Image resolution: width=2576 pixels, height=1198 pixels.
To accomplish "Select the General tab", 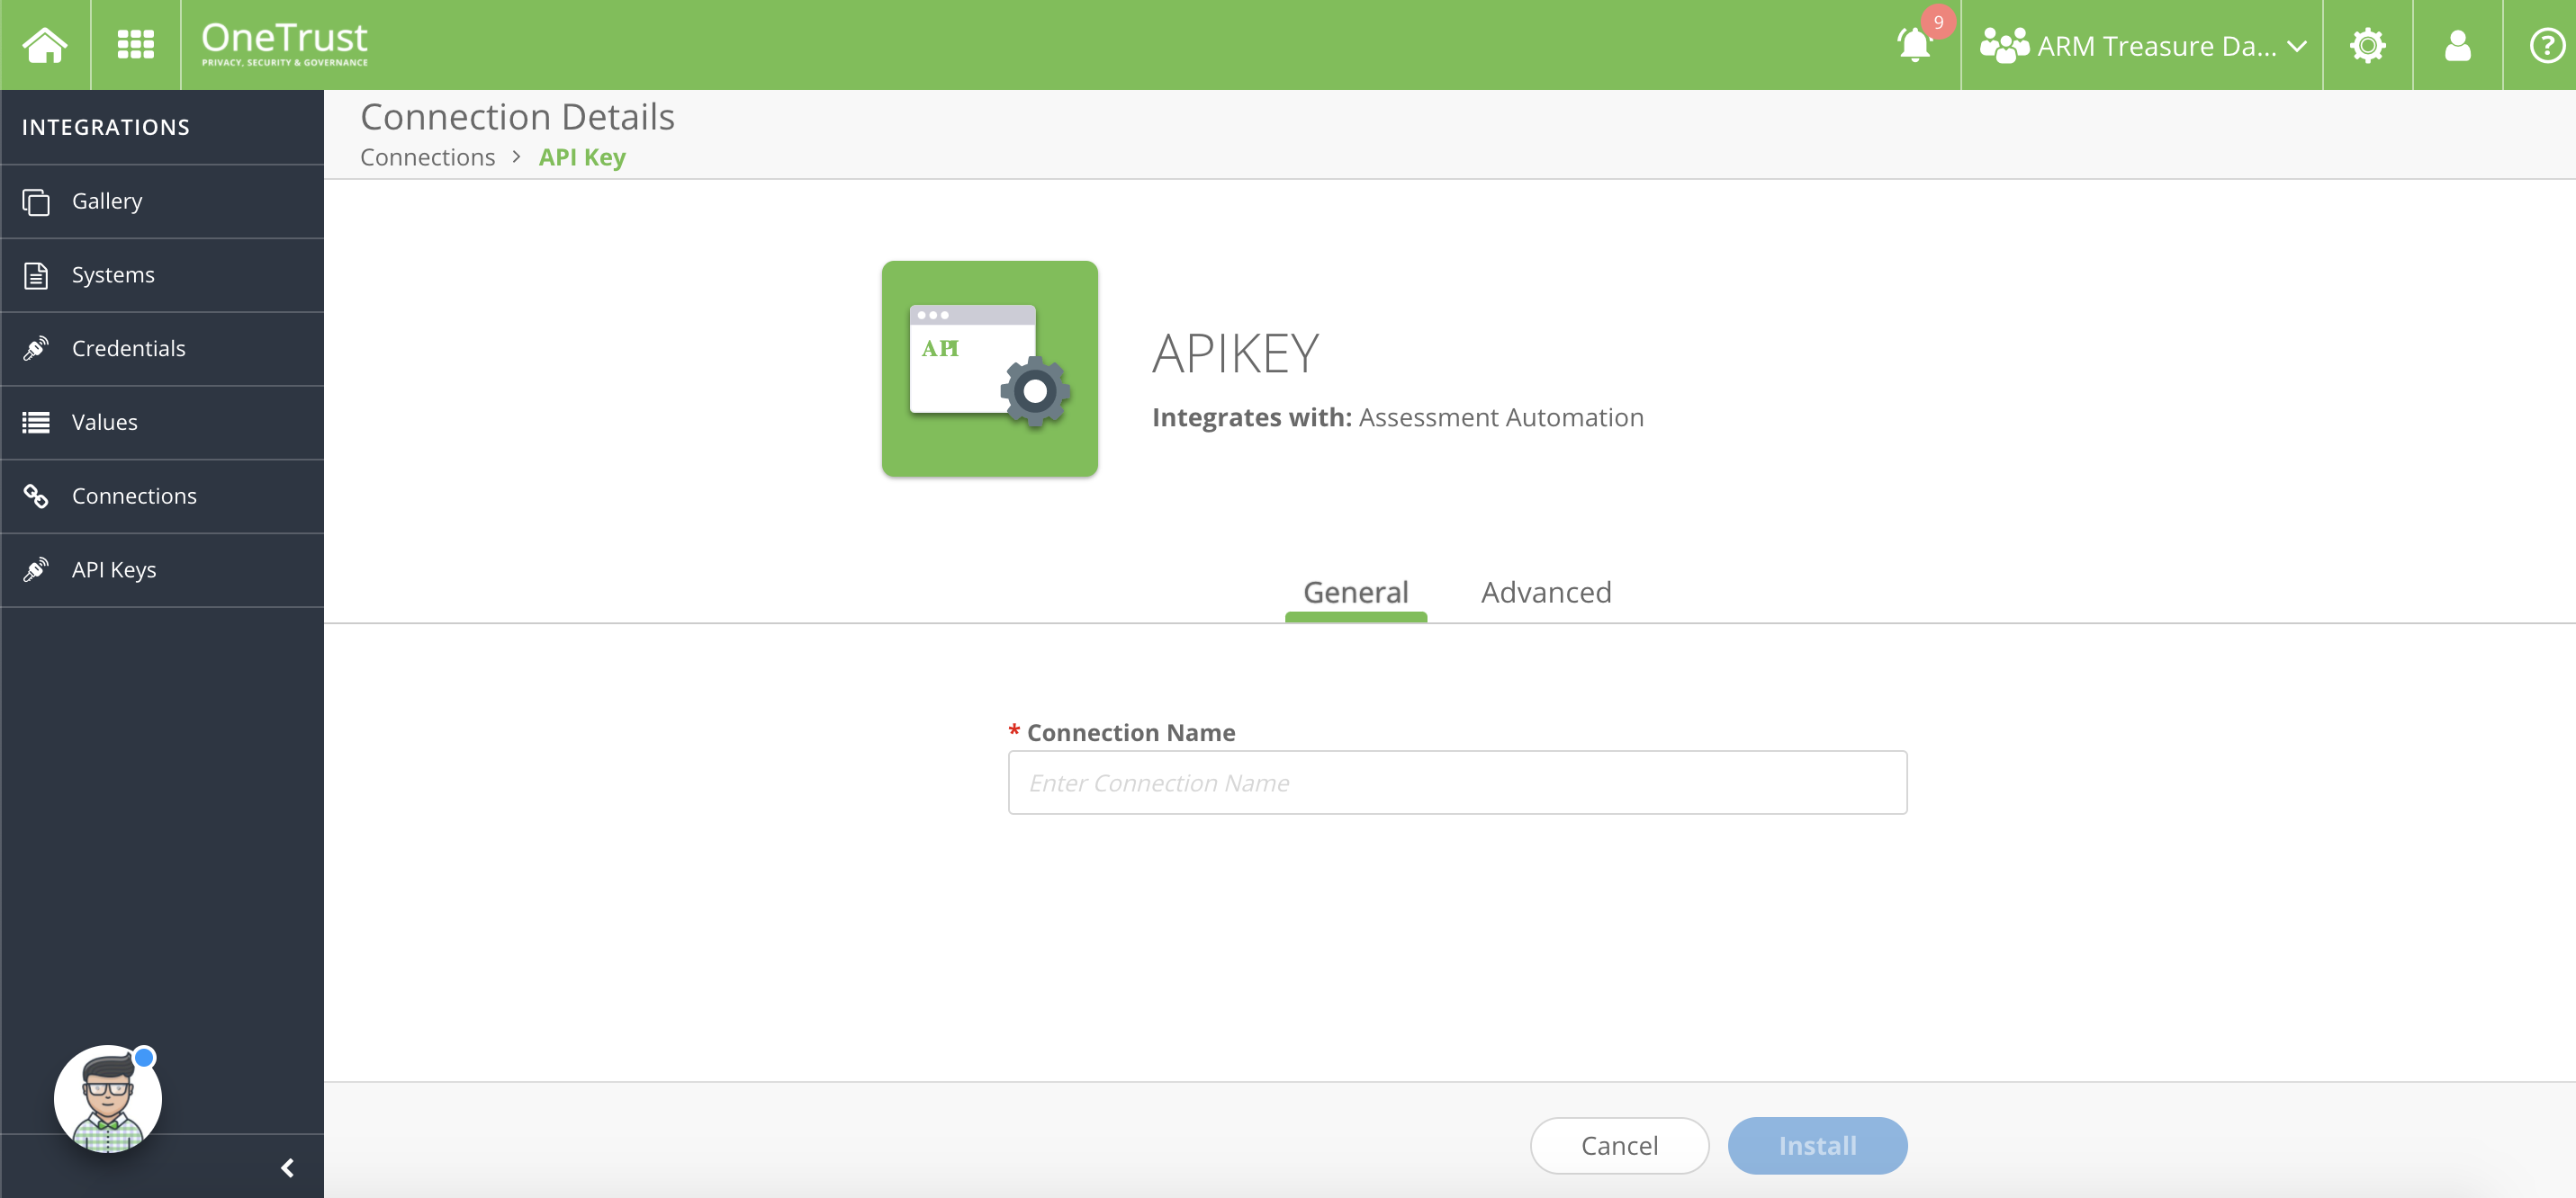I will click(x=1355, y=593).
